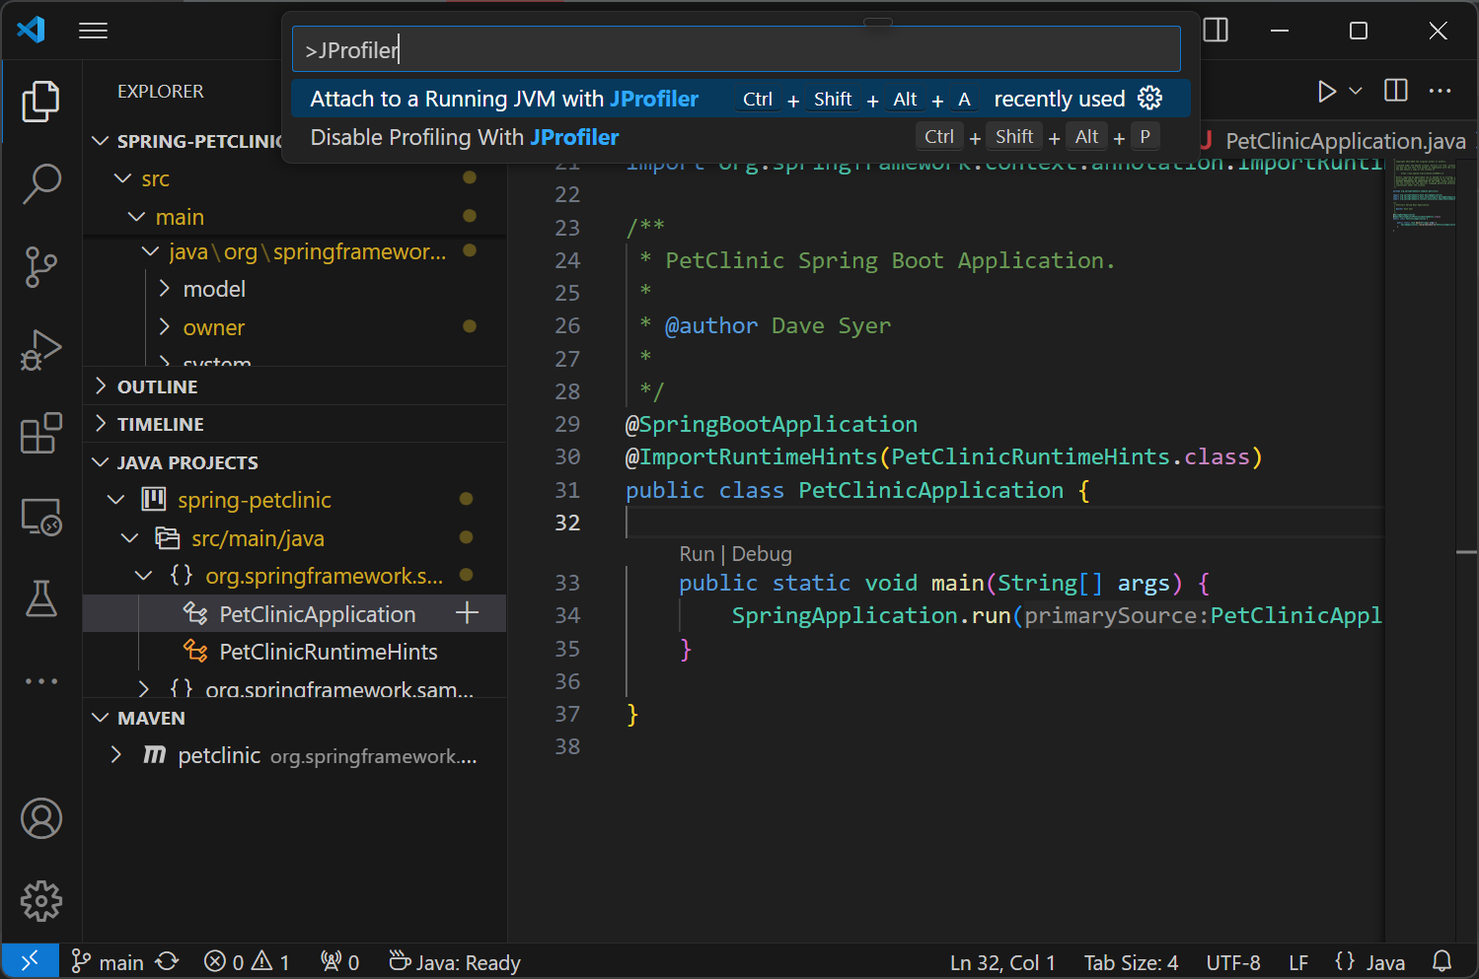This screenshot has width=1479, height=979.
Task: Open the run options dropdown arrow
Action: 1356,92
